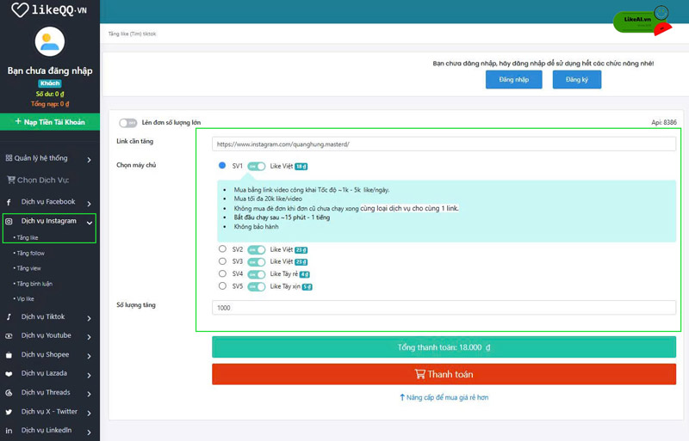
Task: Click the red Thanh toán button
Action: pyautogui.click(x=444, y=374)
